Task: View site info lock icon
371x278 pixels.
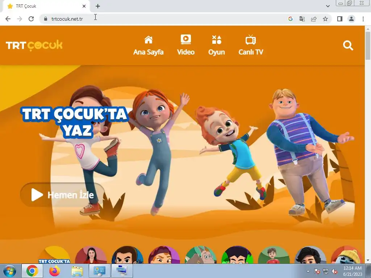Action: point(46,19)
